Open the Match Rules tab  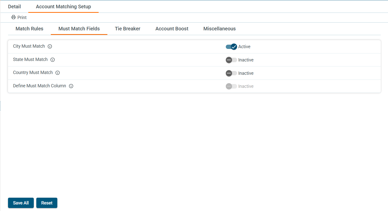[30, 29]
